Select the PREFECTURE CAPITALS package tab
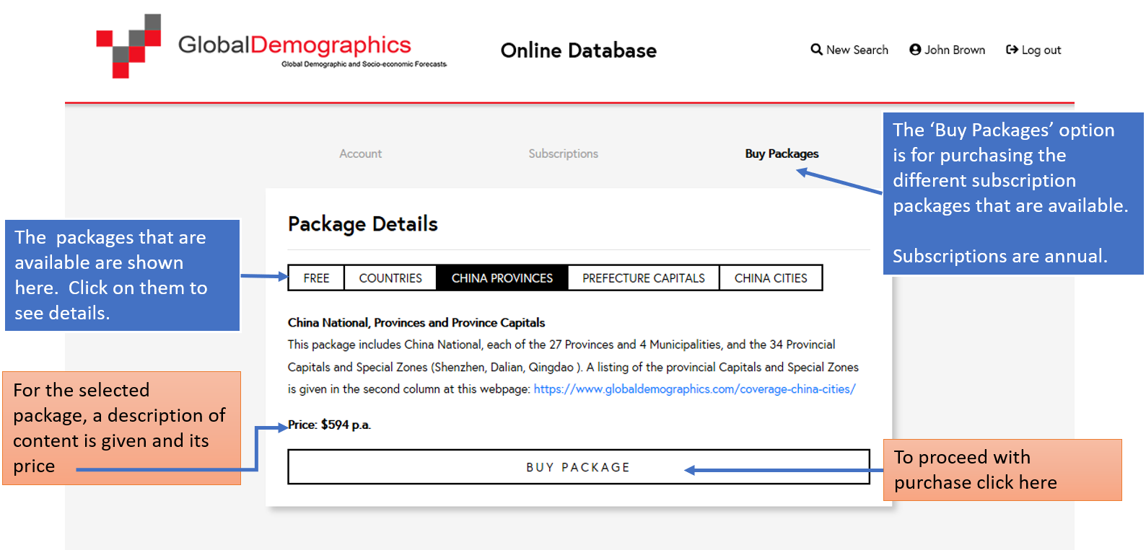 644,278
